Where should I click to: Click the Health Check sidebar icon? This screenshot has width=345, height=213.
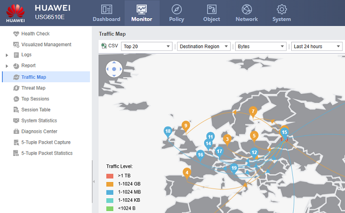click(x=16, y=34)
